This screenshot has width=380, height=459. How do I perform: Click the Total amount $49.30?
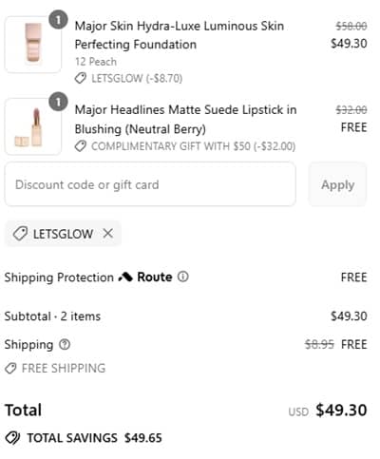(x=341, y=410)
